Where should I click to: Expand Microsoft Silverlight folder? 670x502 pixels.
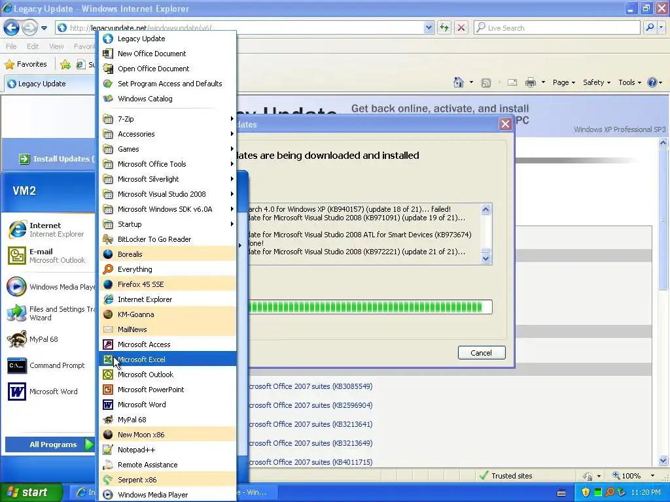click(x=167, y=179)
